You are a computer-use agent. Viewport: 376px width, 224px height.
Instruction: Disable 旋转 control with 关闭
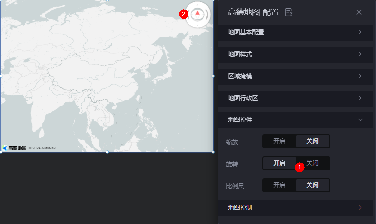tap(313, 163)
